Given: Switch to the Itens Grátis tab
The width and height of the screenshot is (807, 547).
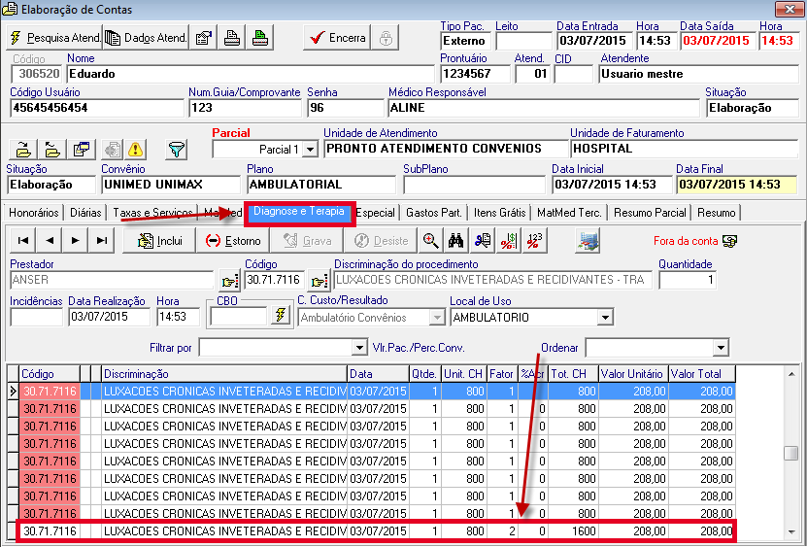Looking at the screenshot, I should (x=500, y=212).
